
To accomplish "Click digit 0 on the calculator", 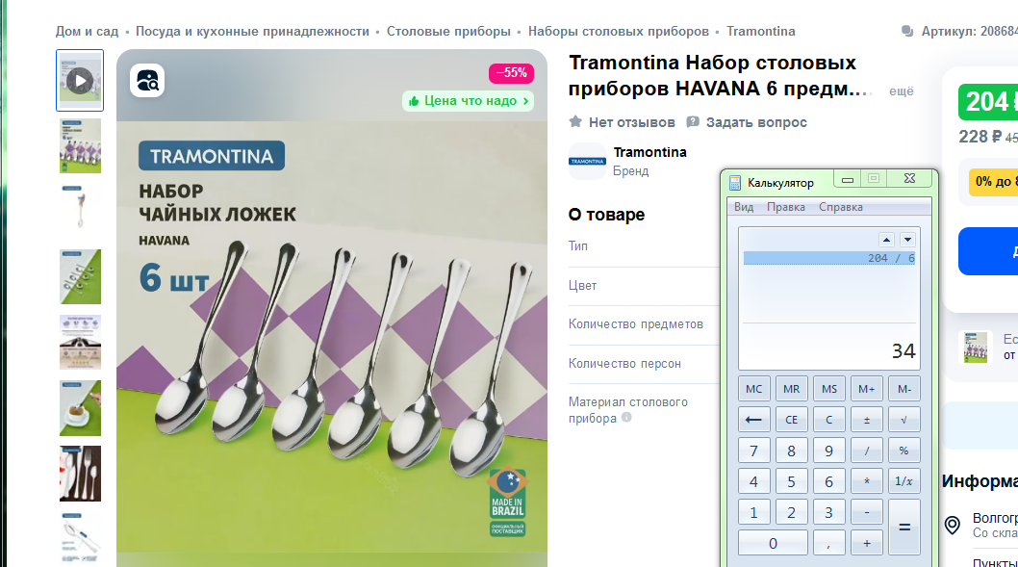I will [773, 543].
